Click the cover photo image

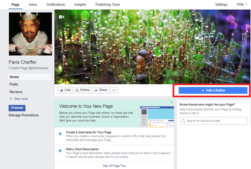152,47
